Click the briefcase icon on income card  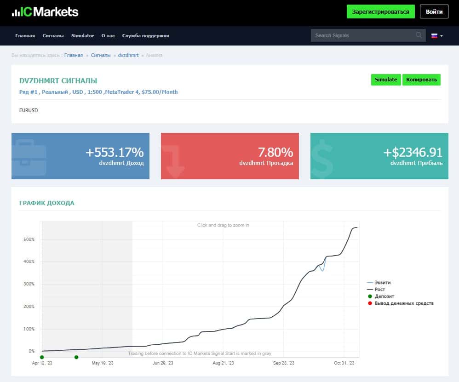(29, 157)
